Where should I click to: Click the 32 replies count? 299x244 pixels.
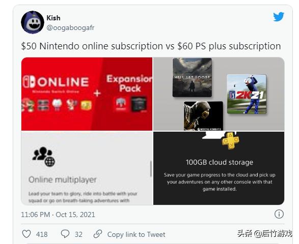point(78,234)
